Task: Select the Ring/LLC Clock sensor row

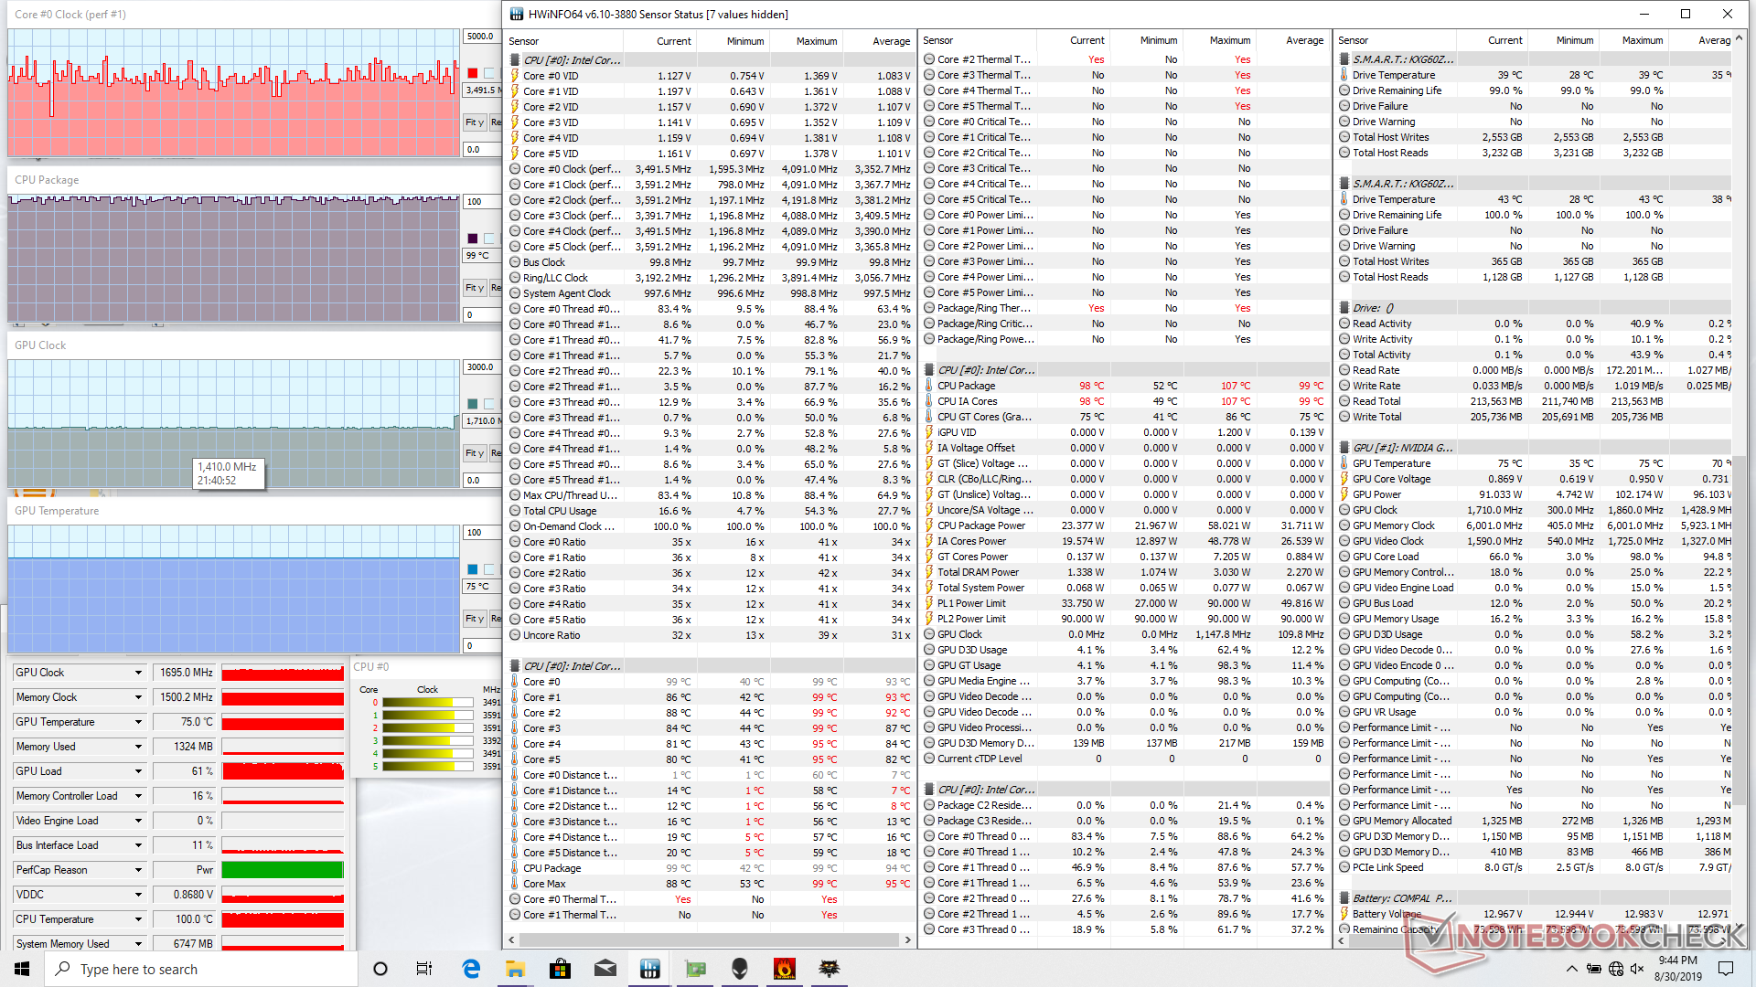Action: coord(711,278)
